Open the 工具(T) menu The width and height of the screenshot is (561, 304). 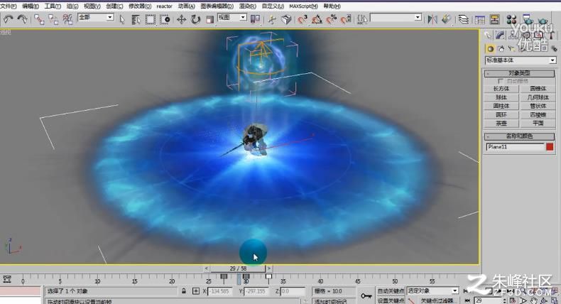pyautogui.click(x=53, y=6)
